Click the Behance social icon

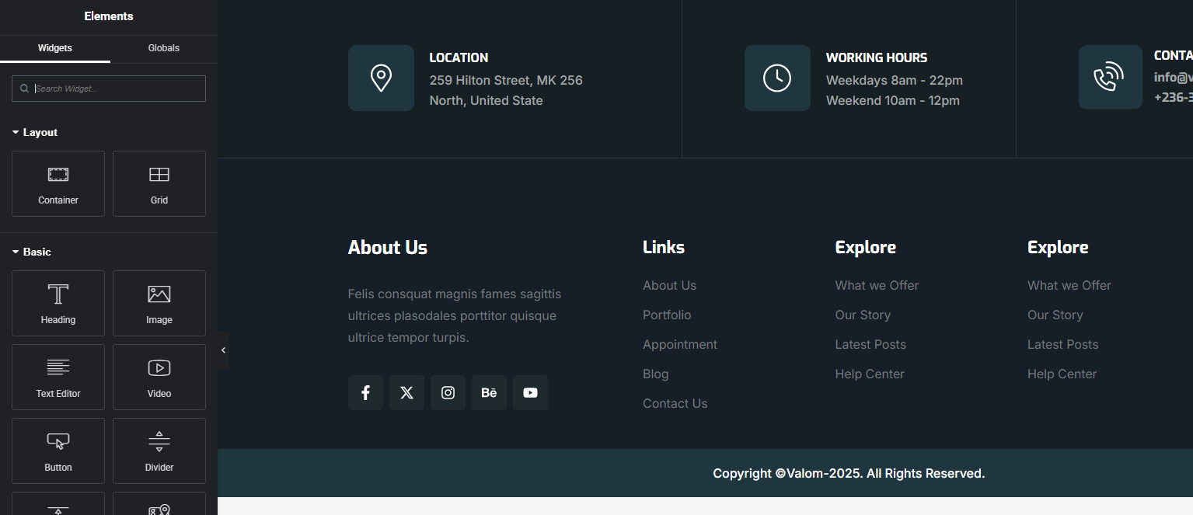pos(489,393)
